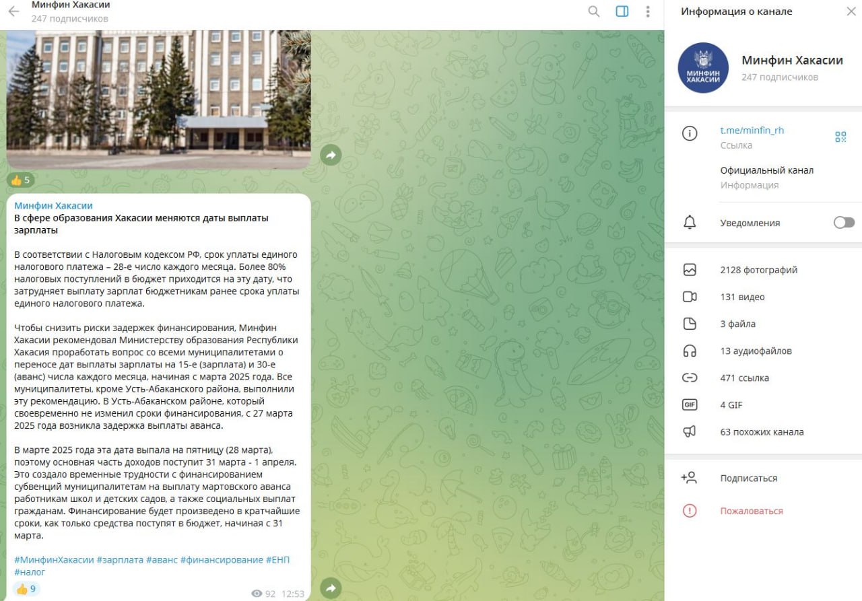Click the post headline about salary dates
The image size is (862, 601).
pyautogui.click(x=141, y=224)
